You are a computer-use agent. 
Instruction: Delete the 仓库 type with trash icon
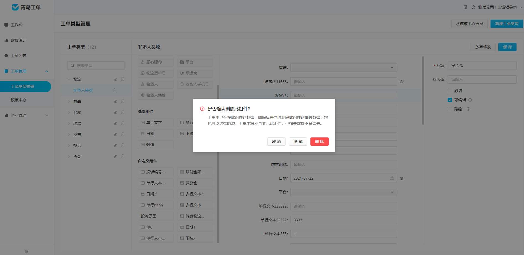(x=123, y=112)
